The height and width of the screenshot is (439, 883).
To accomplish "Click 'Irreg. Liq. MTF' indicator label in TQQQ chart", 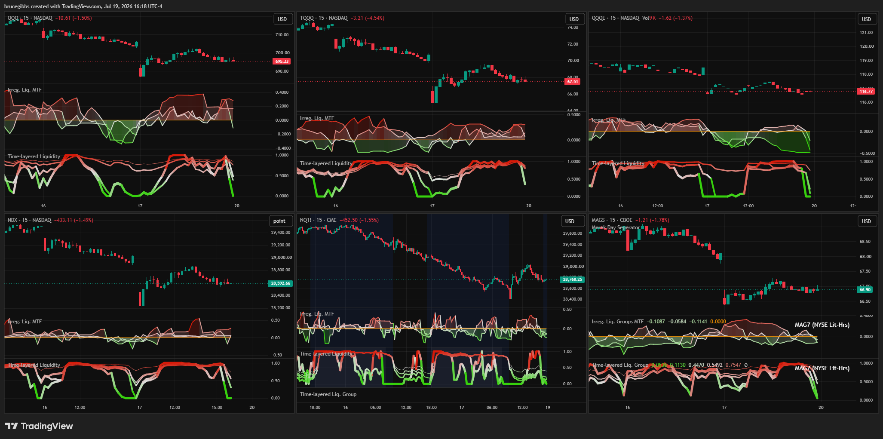I will click(x=317, y=118).
